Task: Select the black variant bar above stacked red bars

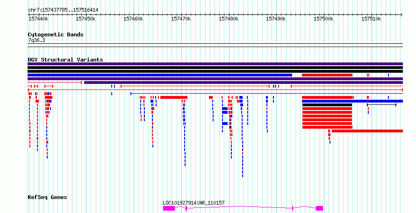Action: point(327,105)
